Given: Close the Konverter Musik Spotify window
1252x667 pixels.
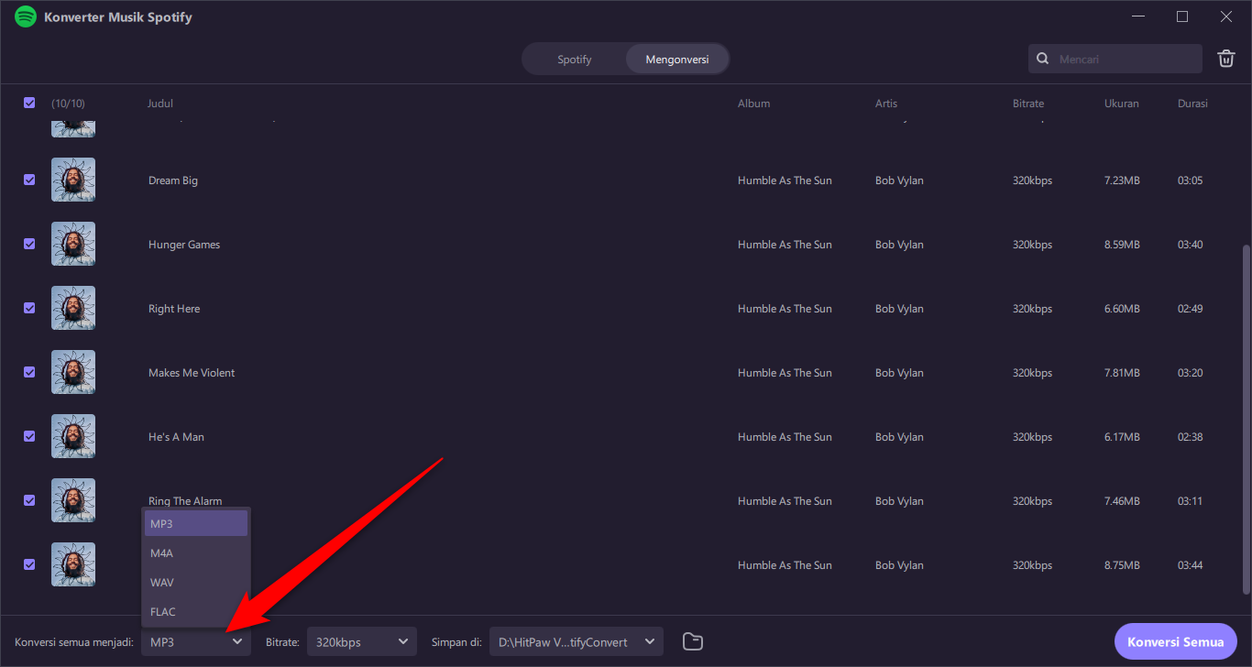Looking at the screenshot, I should click(1226, 16).
